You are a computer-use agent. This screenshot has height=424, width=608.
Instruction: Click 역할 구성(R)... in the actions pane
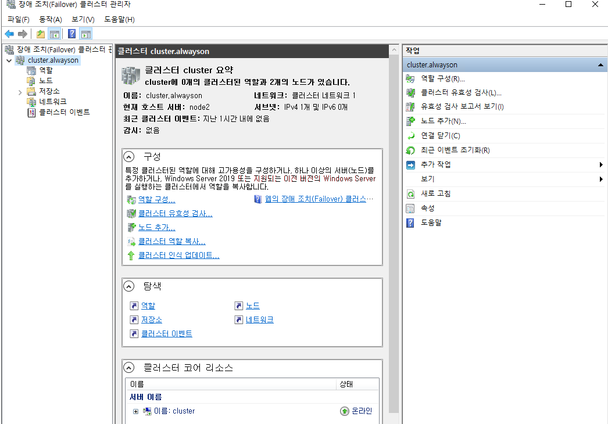tap(443, 78)
